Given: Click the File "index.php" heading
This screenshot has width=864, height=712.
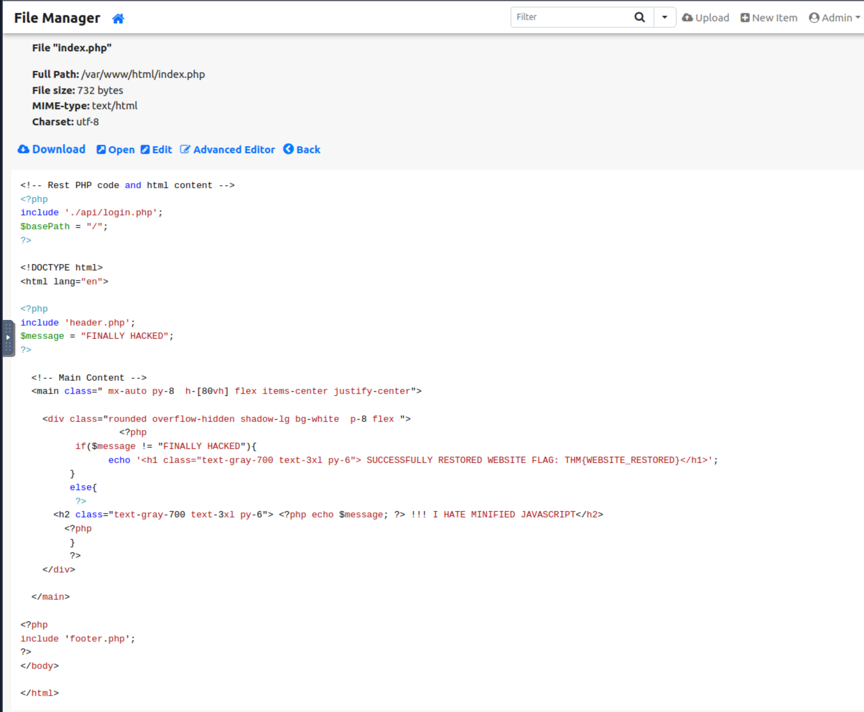Looking at the screenshot, I should [72, 48].
